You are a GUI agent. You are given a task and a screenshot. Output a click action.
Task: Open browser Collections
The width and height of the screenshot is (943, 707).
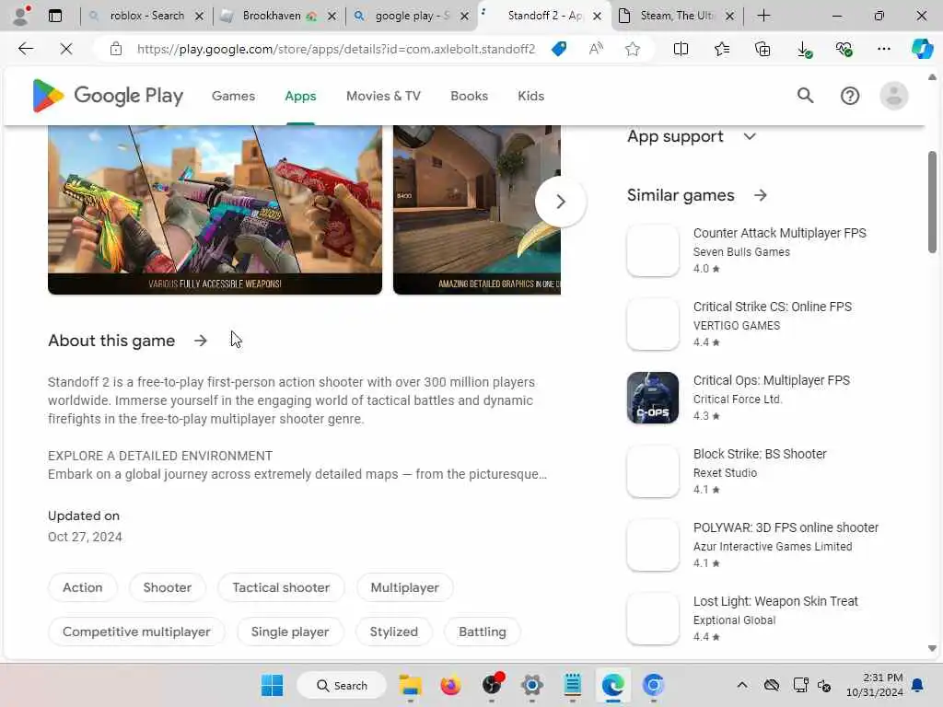click(763, 49)
